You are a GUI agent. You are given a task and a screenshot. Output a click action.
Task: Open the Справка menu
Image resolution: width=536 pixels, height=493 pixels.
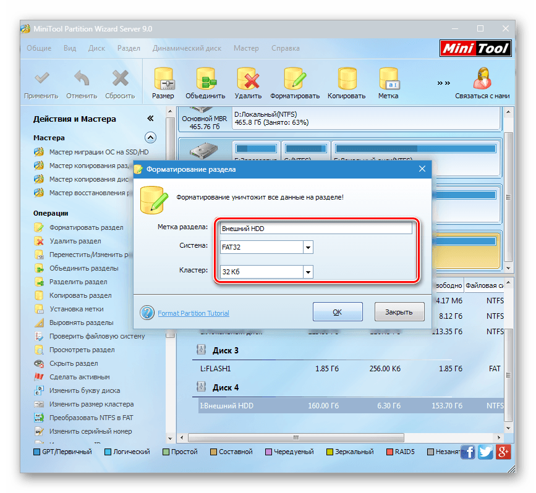click(286, 48)
